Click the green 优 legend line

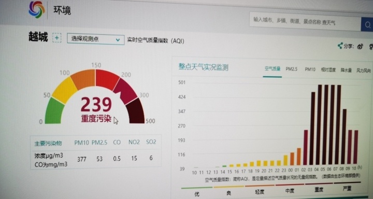[x=197, y=188]
